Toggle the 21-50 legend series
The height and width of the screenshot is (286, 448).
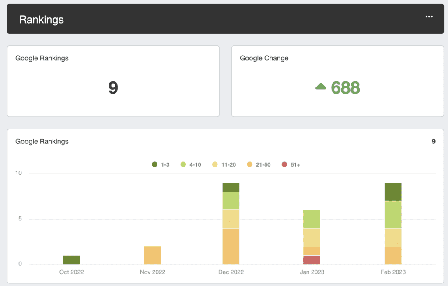pos(259,164)
